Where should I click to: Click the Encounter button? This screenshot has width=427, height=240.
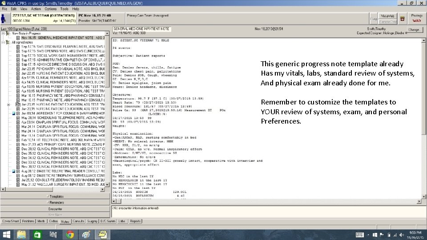(55, 209)
